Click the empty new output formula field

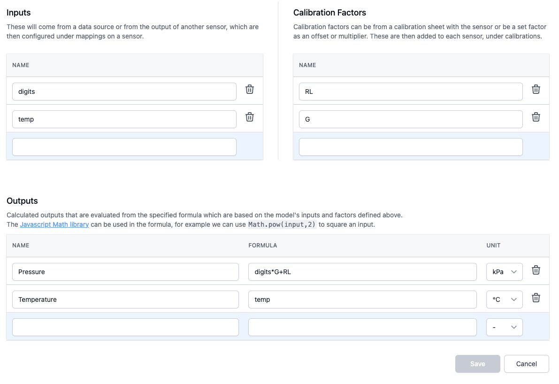click(362, 327)
